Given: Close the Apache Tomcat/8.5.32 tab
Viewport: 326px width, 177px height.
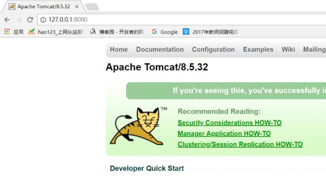Looking at the screenshot, I should [x=77, y=7].
